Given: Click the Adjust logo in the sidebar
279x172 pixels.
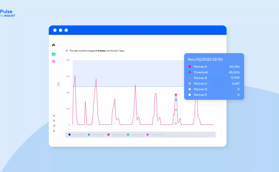Looking at the screenshot, I should pyautogui.click(x=54, y=45).
